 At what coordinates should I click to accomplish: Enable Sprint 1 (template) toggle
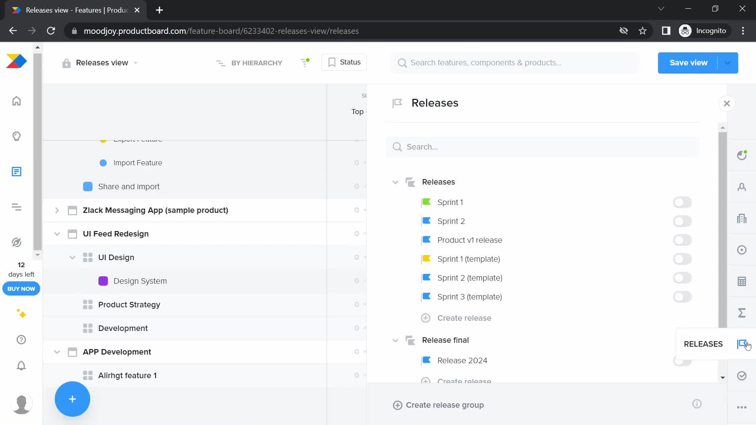682,259
